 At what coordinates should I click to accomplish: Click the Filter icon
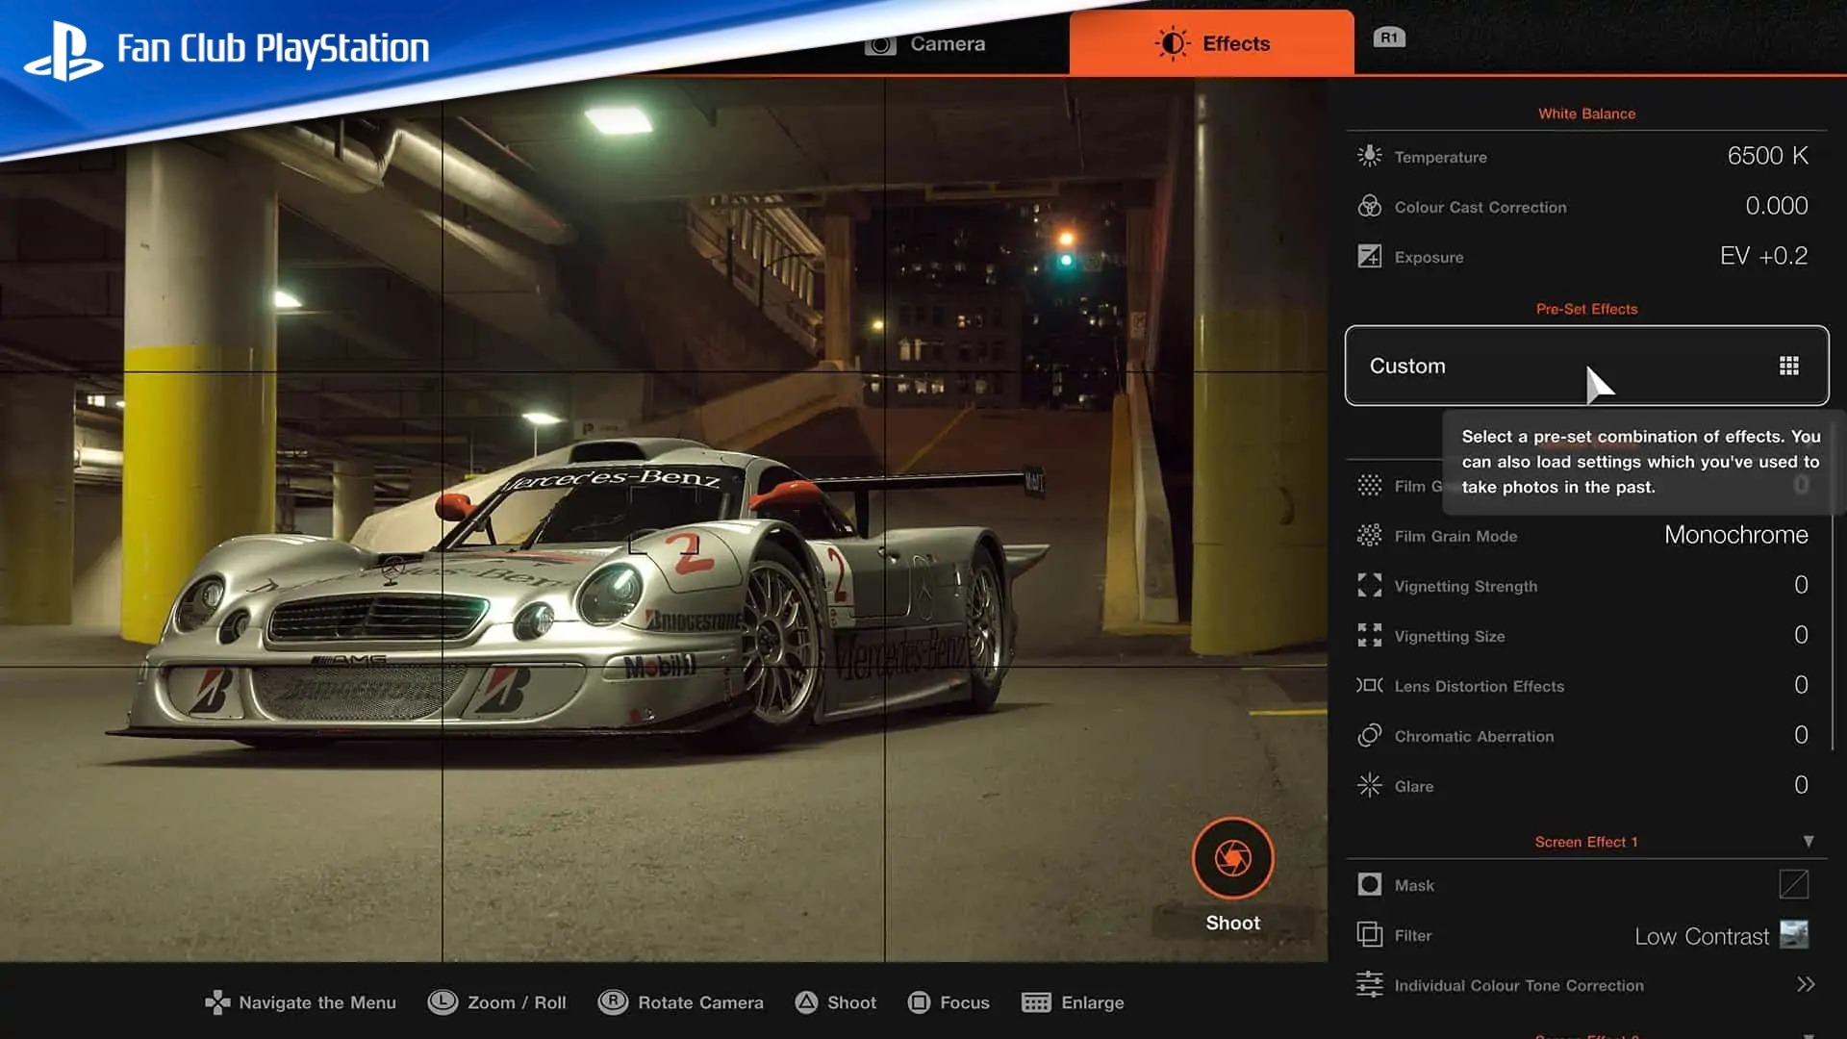(1370, 934)
